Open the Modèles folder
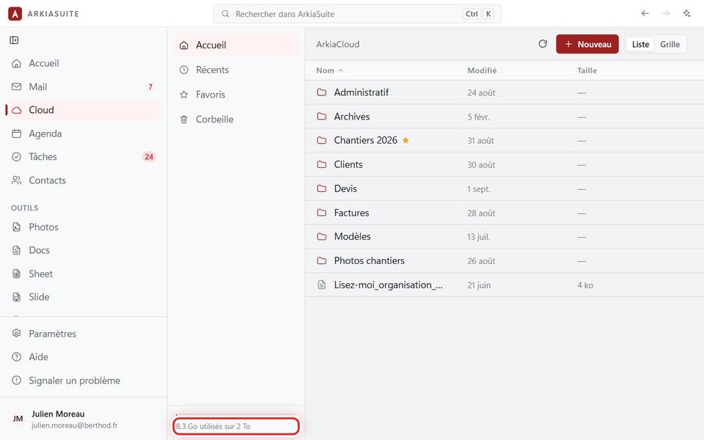Viewport: 704px width, 440px height. click(505, 237)
